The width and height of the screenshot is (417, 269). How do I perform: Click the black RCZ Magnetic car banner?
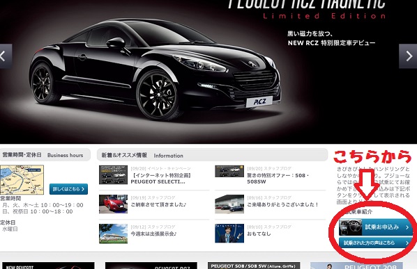(208, 72)
